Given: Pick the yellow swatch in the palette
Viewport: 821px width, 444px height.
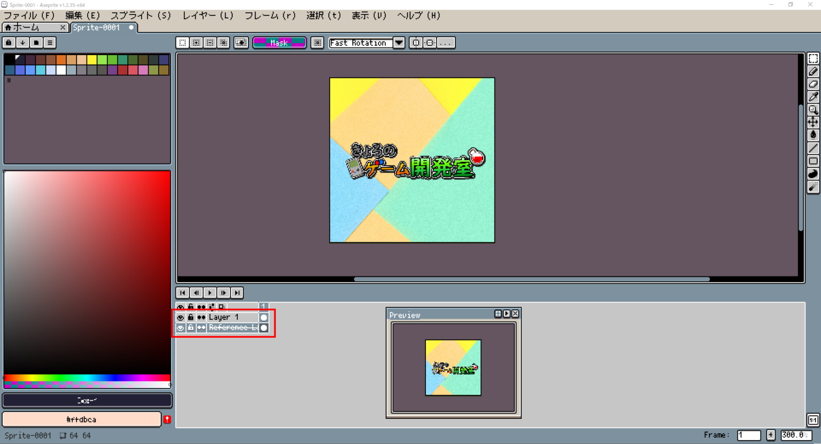Looking at the screenshot, I should pos(92,60).
